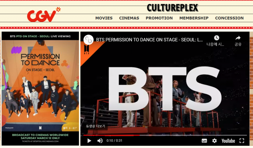Open video on YouTube logo
The image size is (253, 148).
coord(228,141)
